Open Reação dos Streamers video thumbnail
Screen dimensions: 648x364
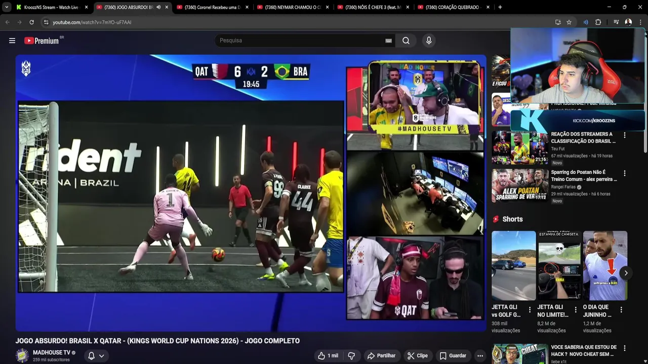(x=520, y=148)
